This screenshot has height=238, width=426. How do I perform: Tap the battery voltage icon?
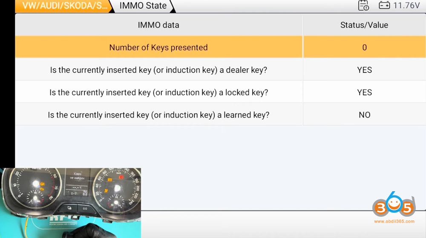(x=384, y=6)
